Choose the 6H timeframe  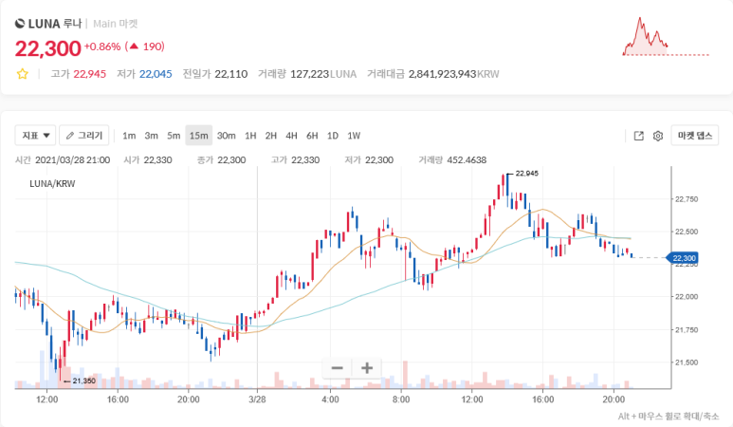tap(312, 136)
